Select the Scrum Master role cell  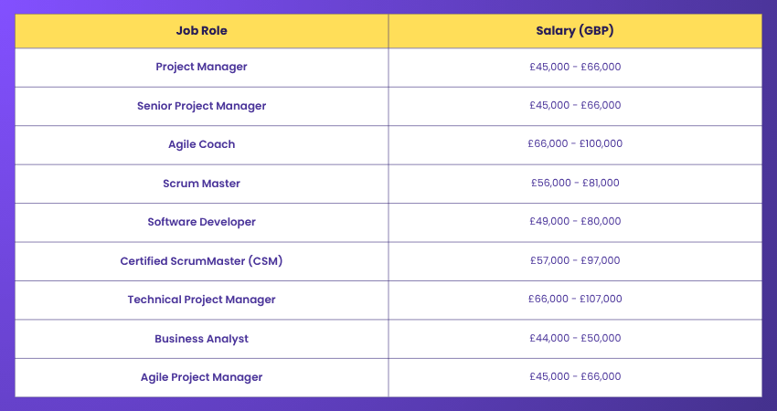coord(201,184)
